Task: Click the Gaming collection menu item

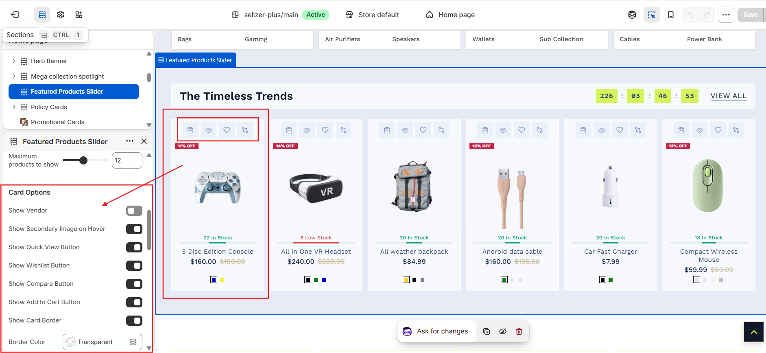Action: pos(256,39)
